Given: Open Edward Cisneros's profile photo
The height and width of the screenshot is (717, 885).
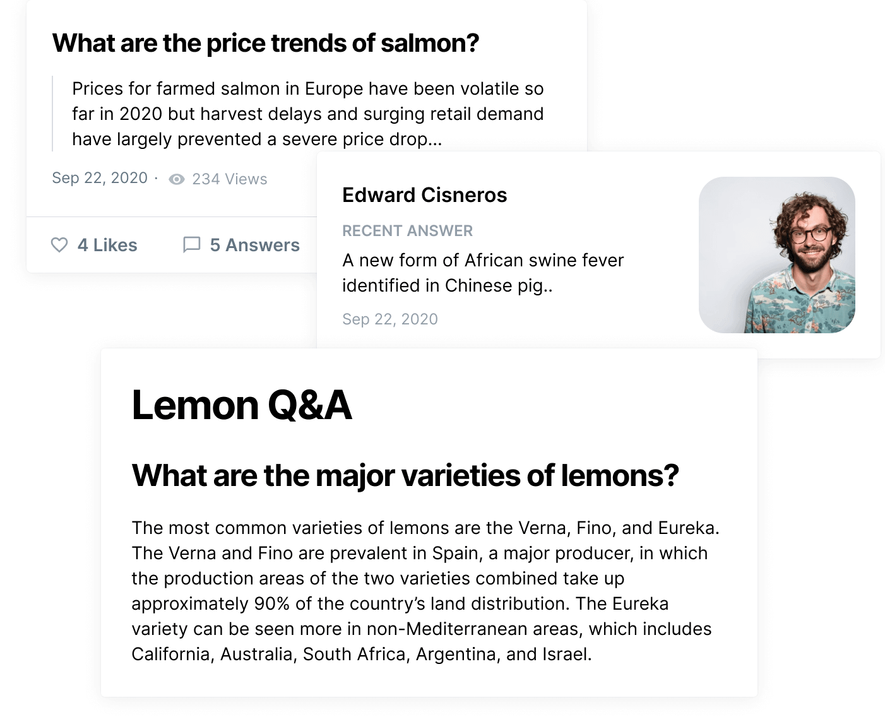Looking at the screenshot, I should click(x=776, y=255).
